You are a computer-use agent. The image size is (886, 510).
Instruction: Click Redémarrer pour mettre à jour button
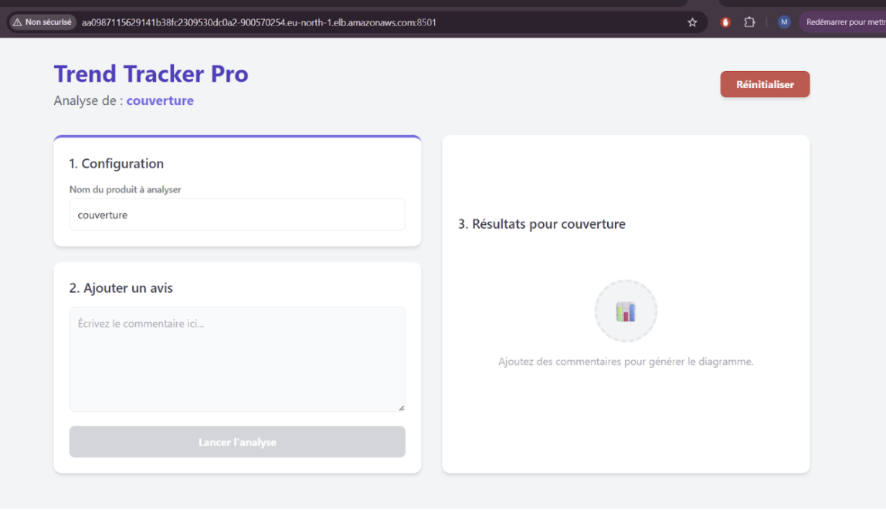844,22
